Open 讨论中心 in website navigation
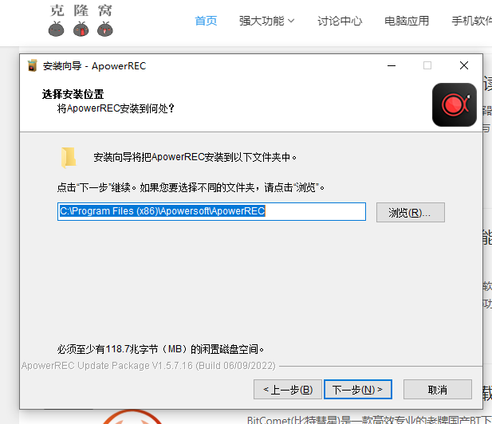Screen dimensions: 492x424 [340, 21]
